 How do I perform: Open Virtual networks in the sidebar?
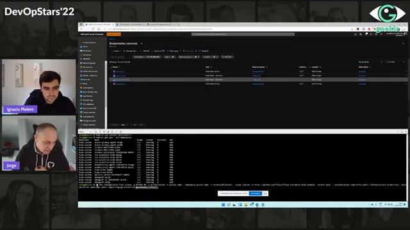pyautogui.click(x=88, y=125)
